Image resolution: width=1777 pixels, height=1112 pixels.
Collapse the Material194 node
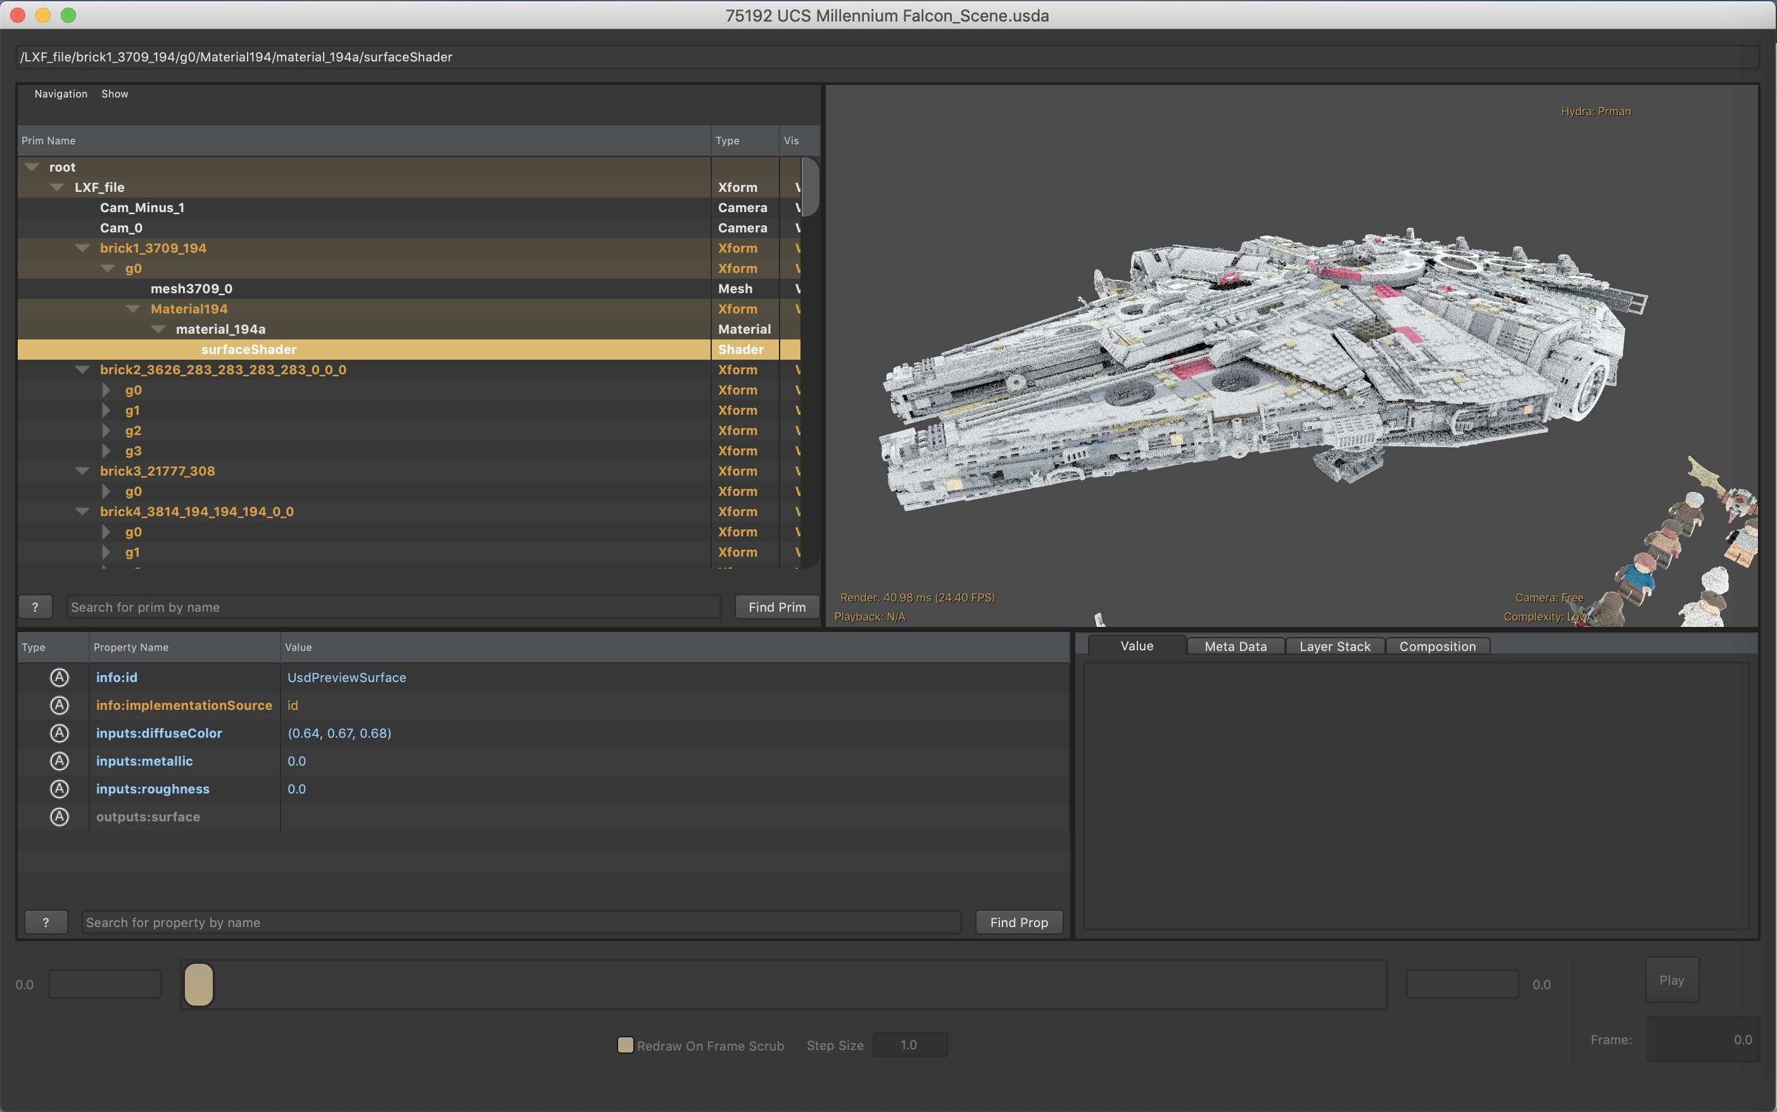(133, 309)
